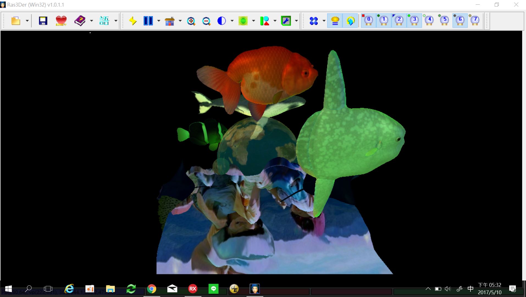Click the green wrench settings icon
Image resolution: width=526 pixels, height=297 pixels.
286,21
